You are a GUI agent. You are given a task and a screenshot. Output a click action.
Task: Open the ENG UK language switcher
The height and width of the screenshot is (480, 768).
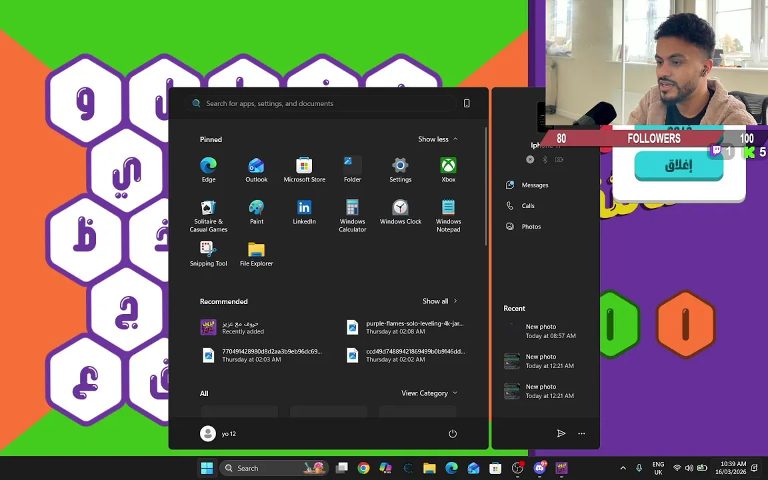point(658,468)
